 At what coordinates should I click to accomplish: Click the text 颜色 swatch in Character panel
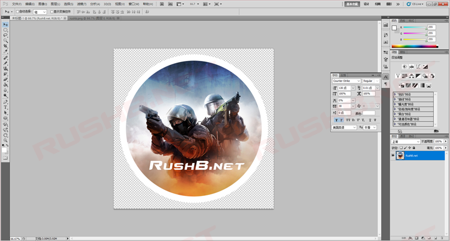tap(369, 113)
